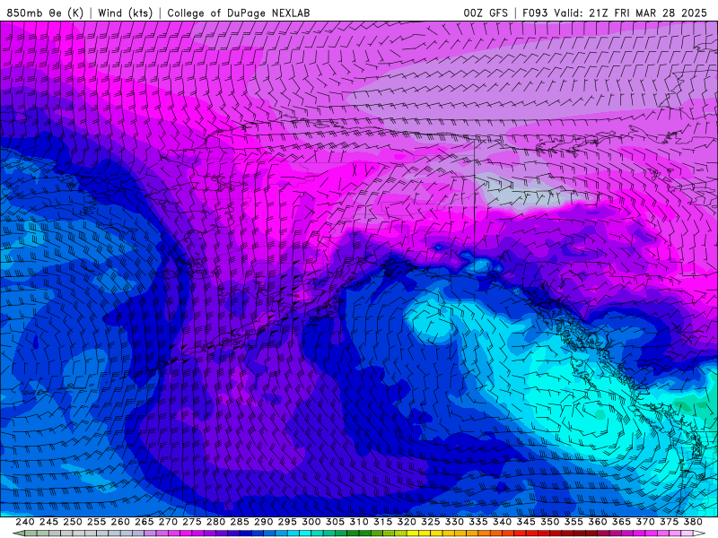718x538 pixels.
Task: Click the 370 legend value
Action: 645,522
